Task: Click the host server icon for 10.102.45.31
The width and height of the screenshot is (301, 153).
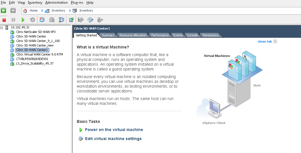Action: click(x=7, y=27)
